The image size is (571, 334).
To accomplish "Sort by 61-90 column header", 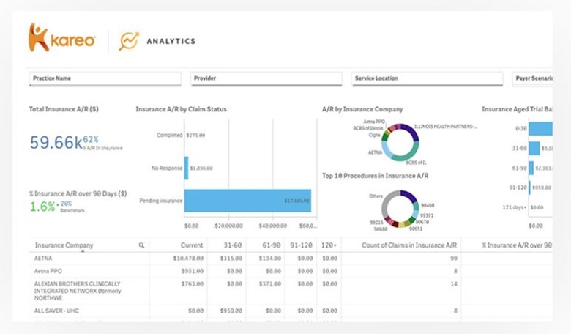I will pos(272,245).
